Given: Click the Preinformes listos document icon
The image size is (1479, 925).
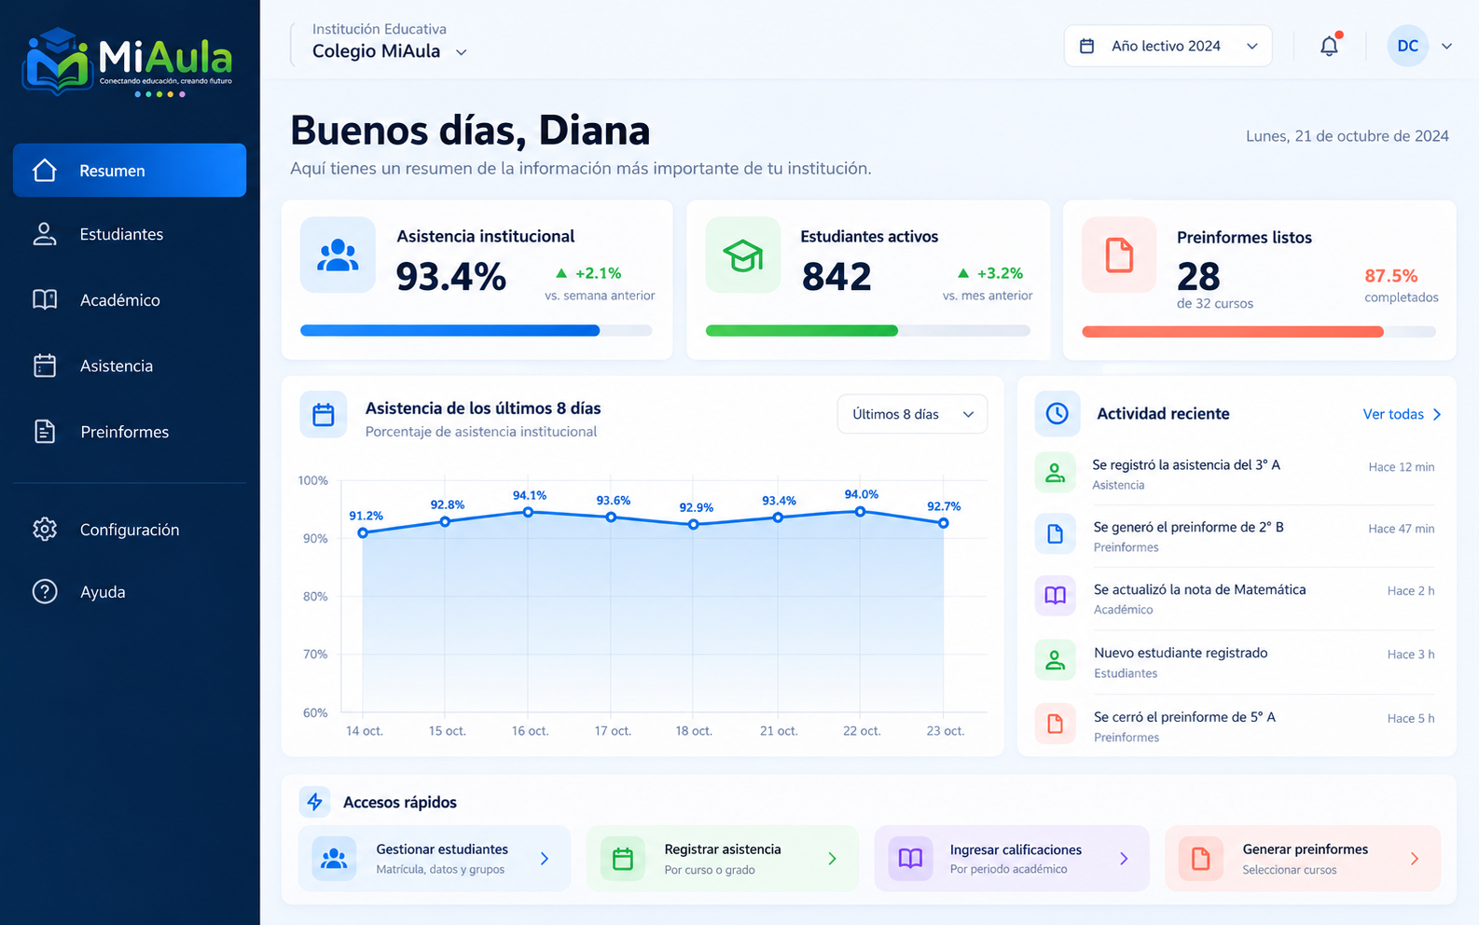Looking at the screenshot, I should coord(1119,255).
